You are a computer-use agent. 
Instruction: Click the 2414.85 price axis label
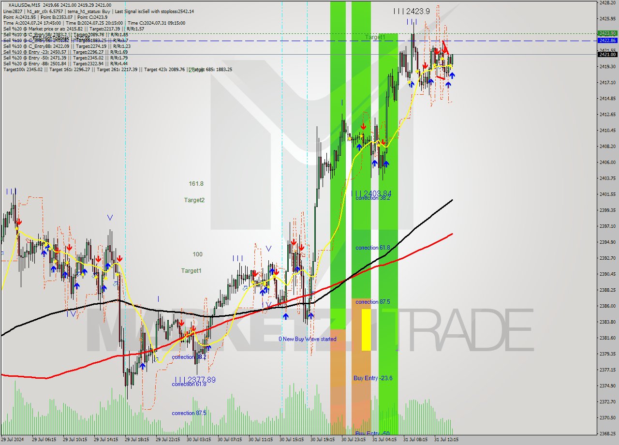coord(607,98)
